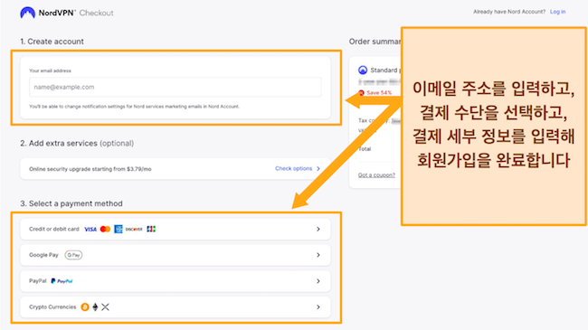Click the NordVPN mountain logo icon
This screenshot has width=588, height=330.
click(27, 13)
